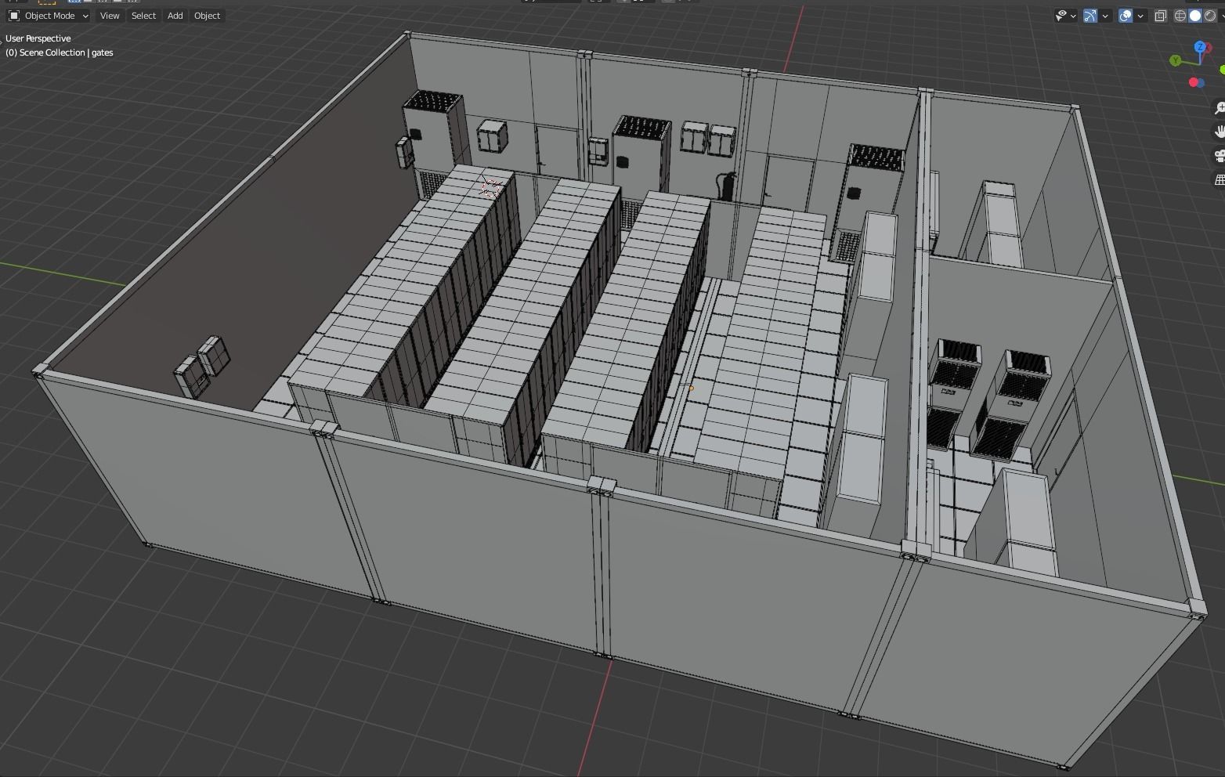Screen dimensions: 1225x777
Task: Click the Object Mode editor icon
Action: pyautogui.click(x=13, y=16)
